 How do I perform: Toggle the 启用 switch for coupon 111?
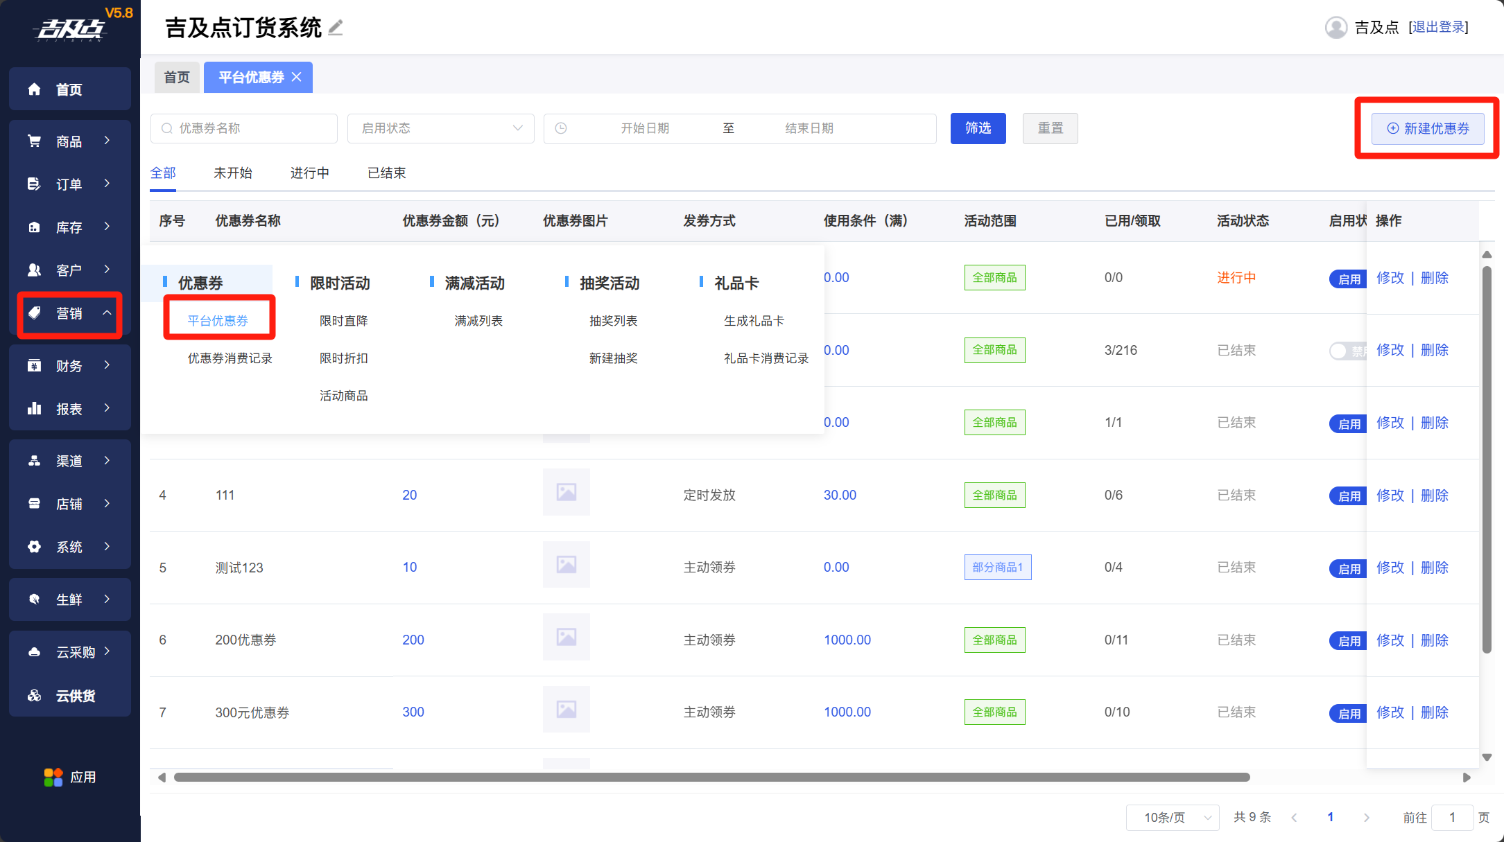coord(1348,496)
